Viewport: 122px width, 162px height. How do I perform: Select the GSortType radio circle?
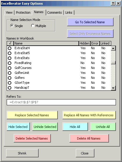(10, 83)
